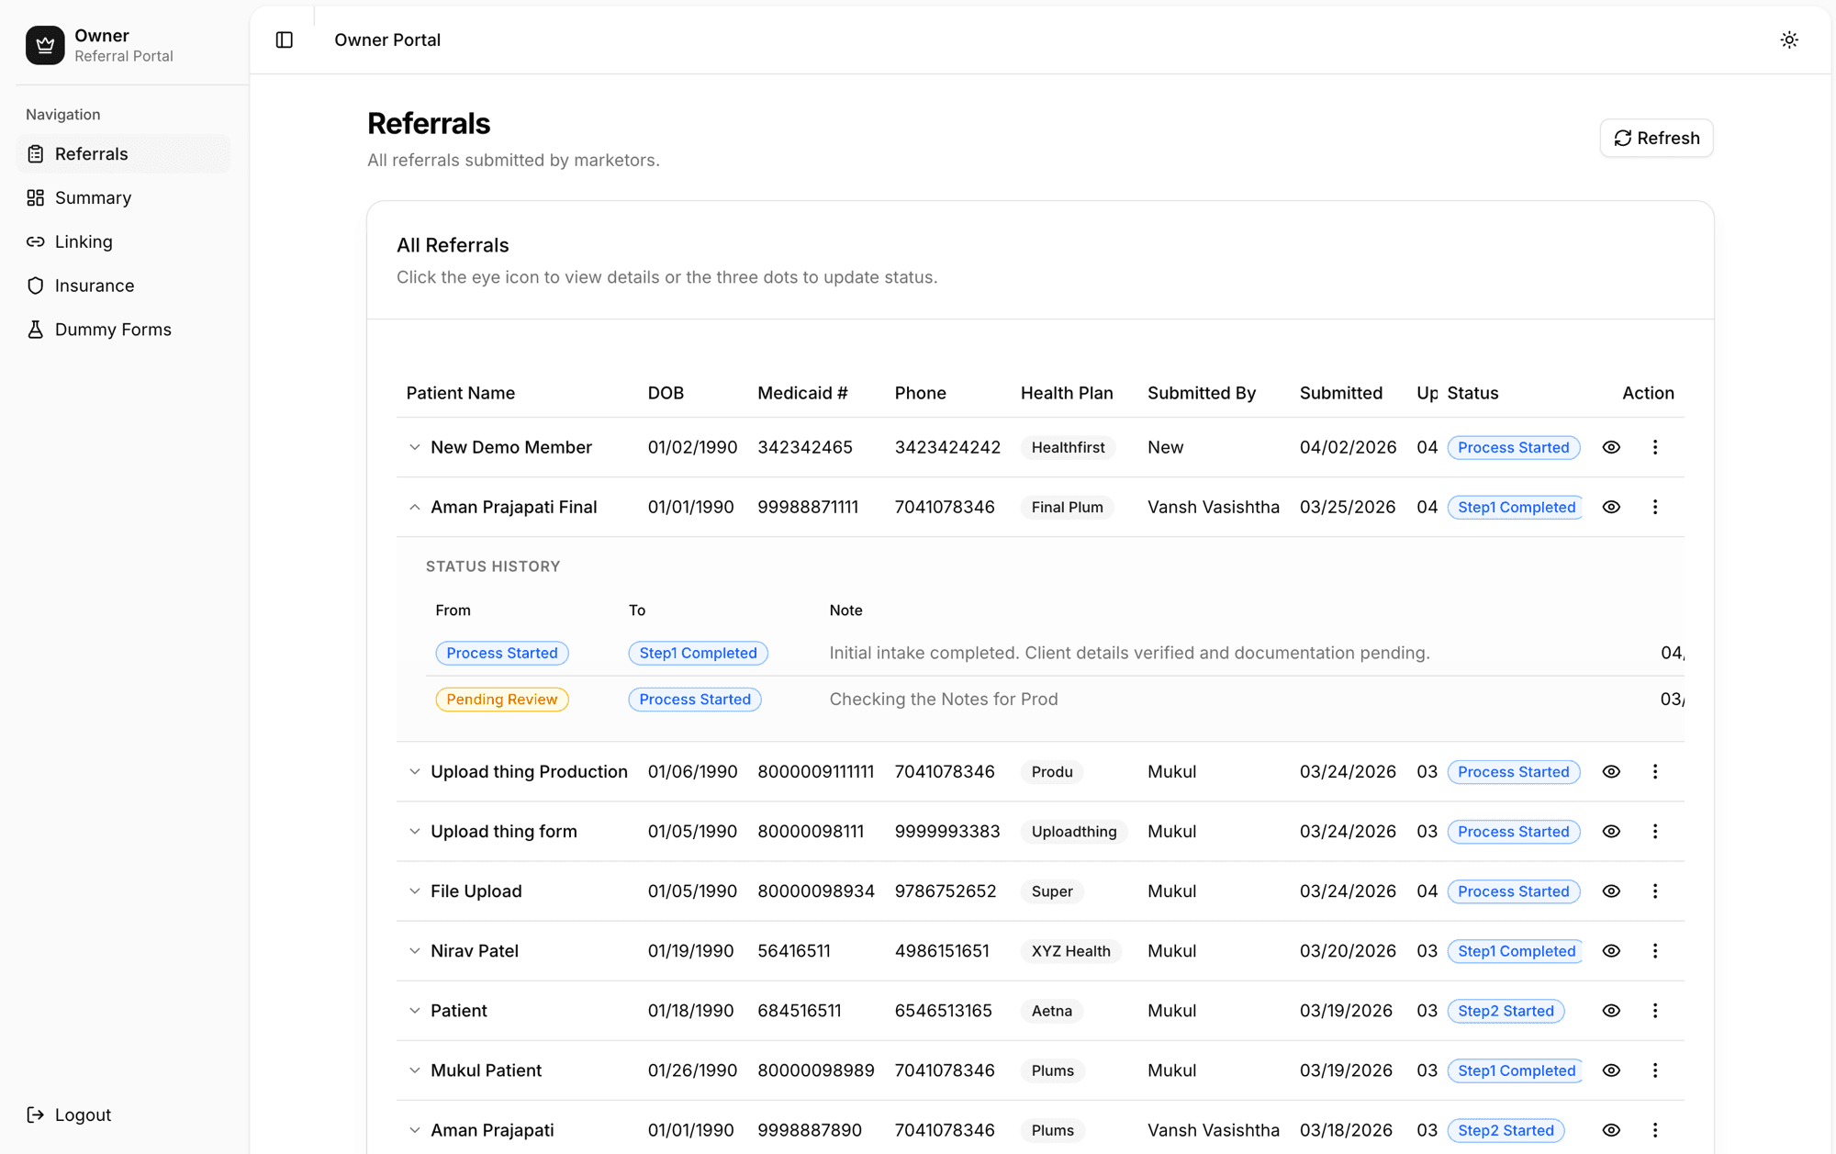This screenshot has width=1836, height=1154.
Task: Navigate to Dummy Forms
Action: [113, 329]
